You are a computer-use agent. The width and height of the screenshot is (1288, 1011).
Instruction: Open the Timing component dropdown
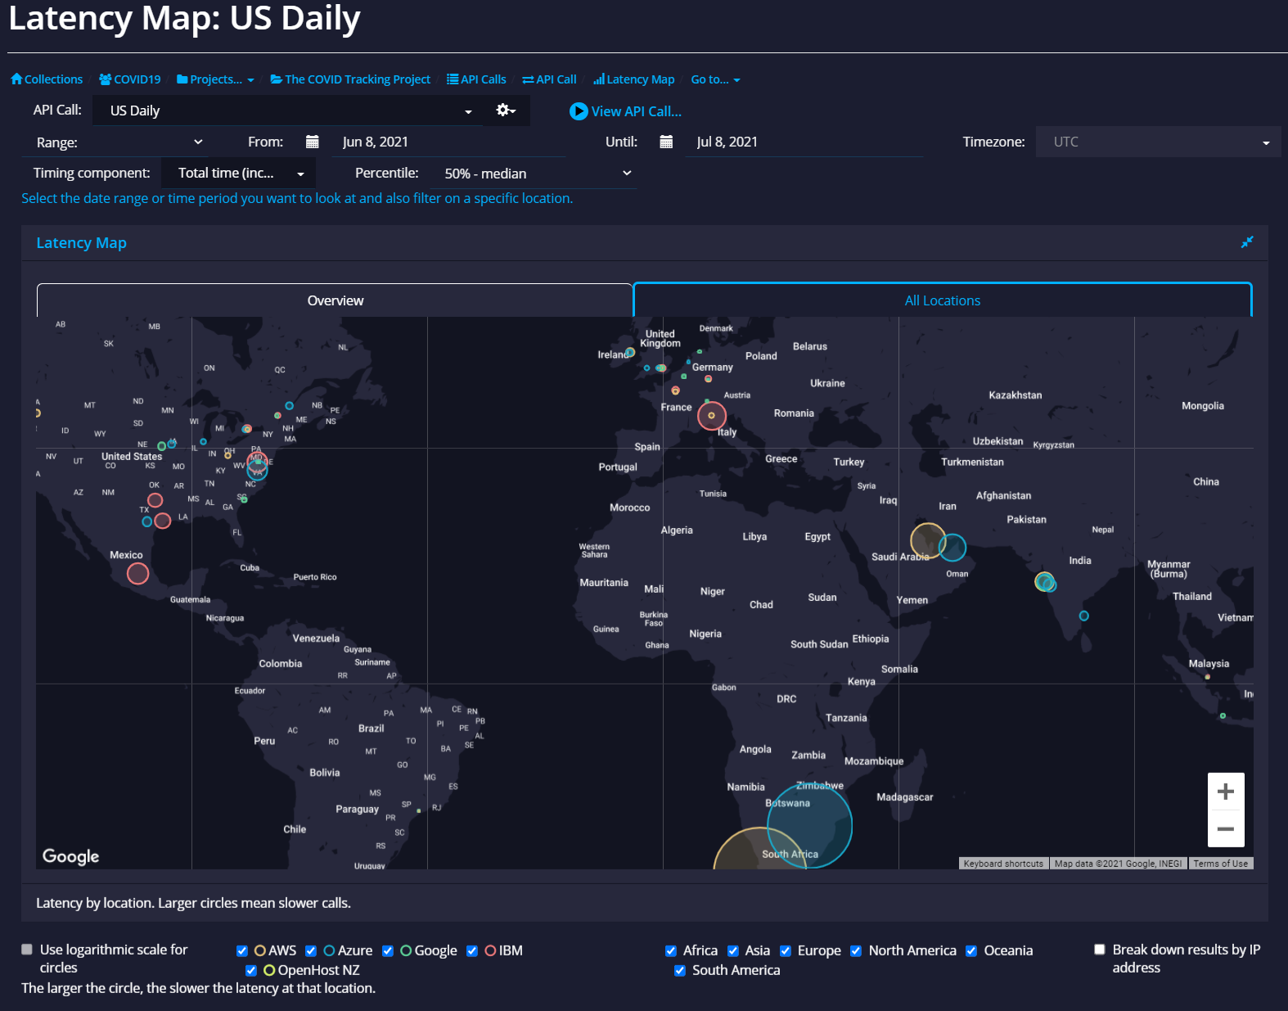[x=239, y=173]
